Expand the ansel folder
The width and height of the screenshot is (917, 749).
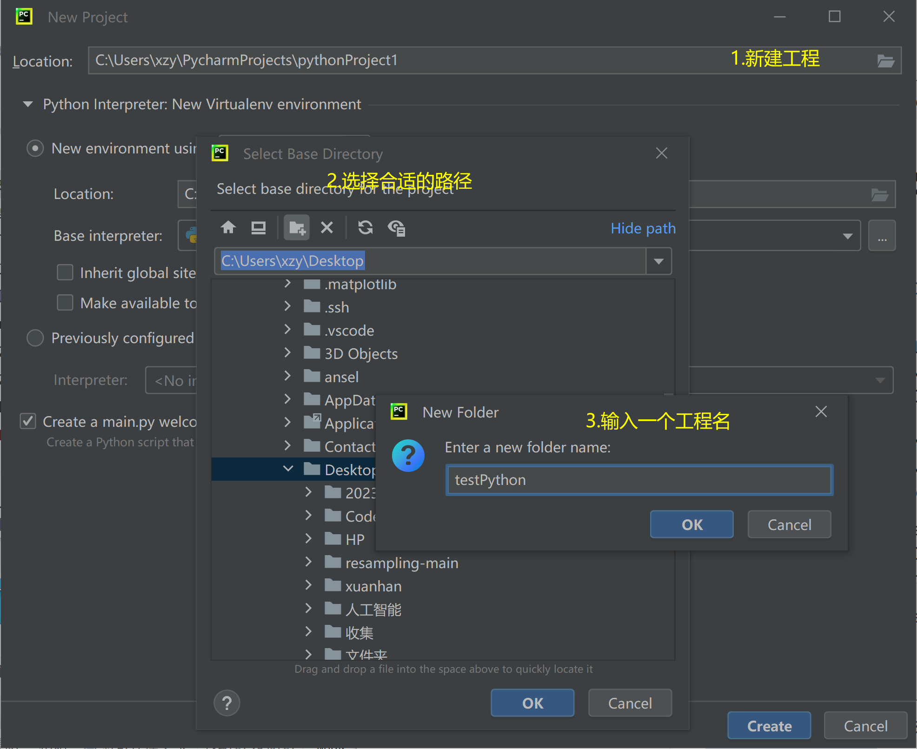tap(287, 376)
